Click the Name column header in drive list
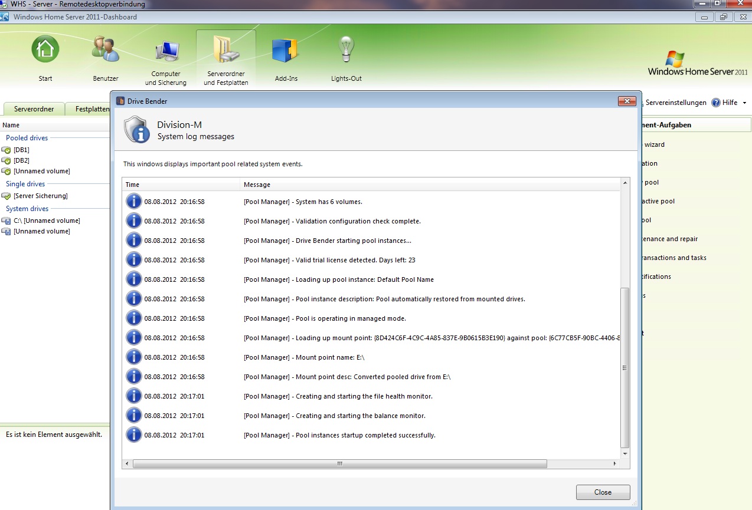 11,125
